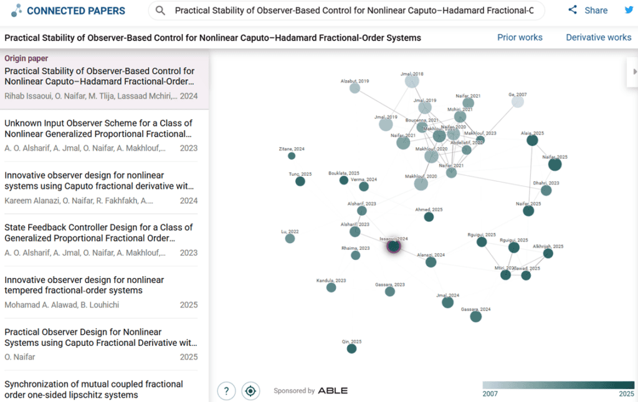Select the Issaoui 2024 origin node
This screenshot has width=638, height=402.
pos(394,246)
